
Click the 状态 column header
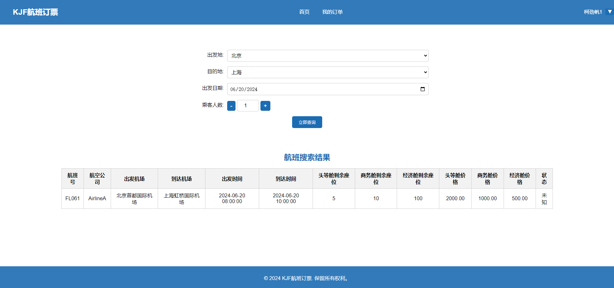pos(544,179)
